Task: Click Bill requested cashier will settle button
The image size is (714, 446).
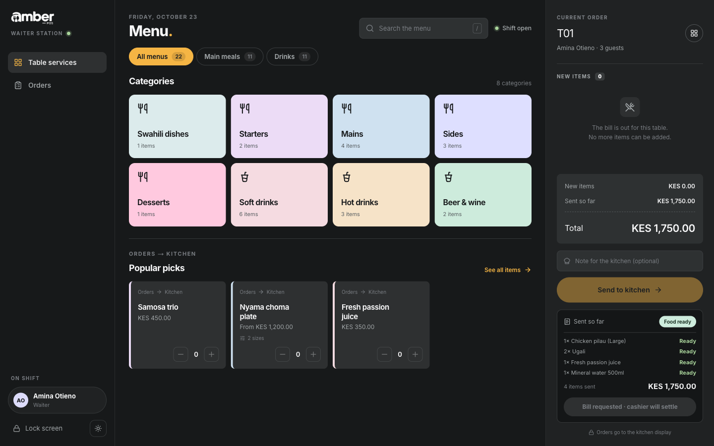Action: pyautogui.click(x=630, y=407)
